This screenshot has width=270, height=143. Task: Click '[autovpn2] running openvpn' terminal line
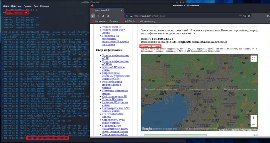click(x=18, y=27)
